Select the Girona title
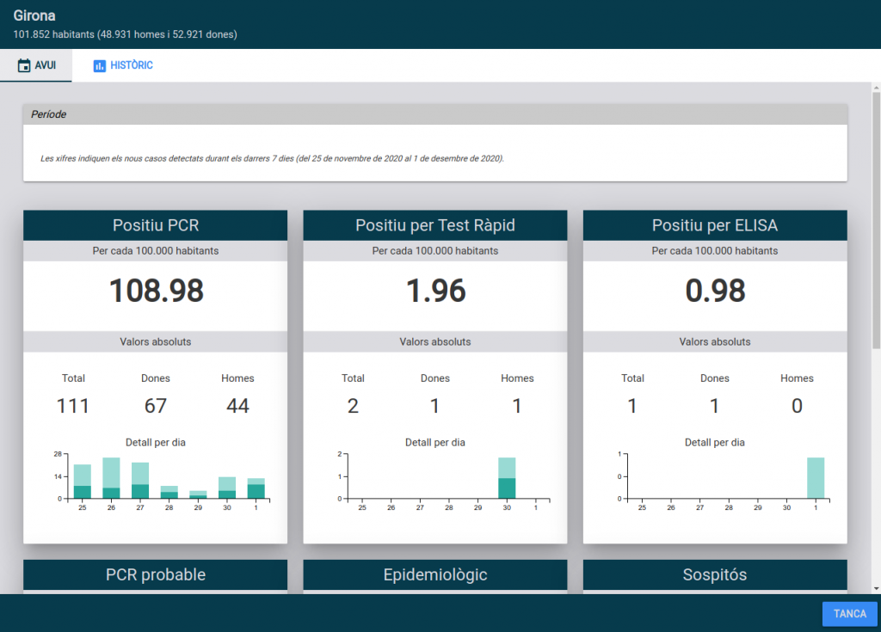 tap(34, 15)
